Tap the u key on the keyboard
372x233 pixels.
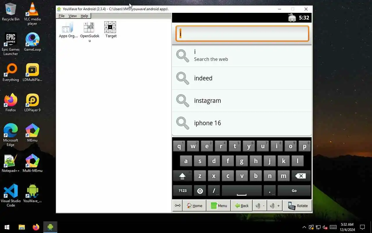click(263, 146)
